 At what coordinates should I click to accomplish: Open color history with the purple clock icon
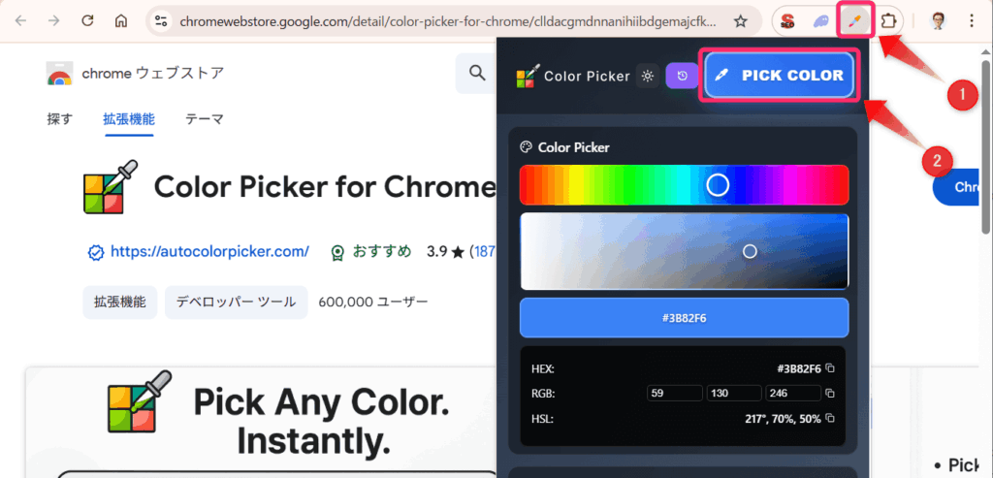pyautogui.click(x=682, y=76)
